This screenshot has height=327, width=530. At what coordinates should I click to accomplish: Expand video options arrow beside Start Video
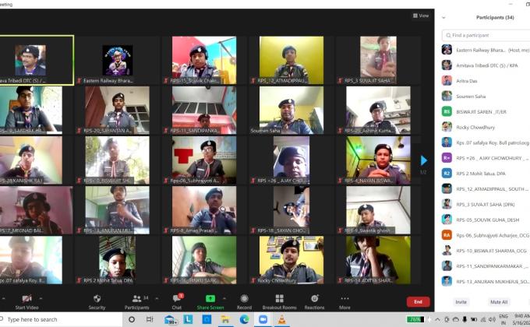(41, 297)
